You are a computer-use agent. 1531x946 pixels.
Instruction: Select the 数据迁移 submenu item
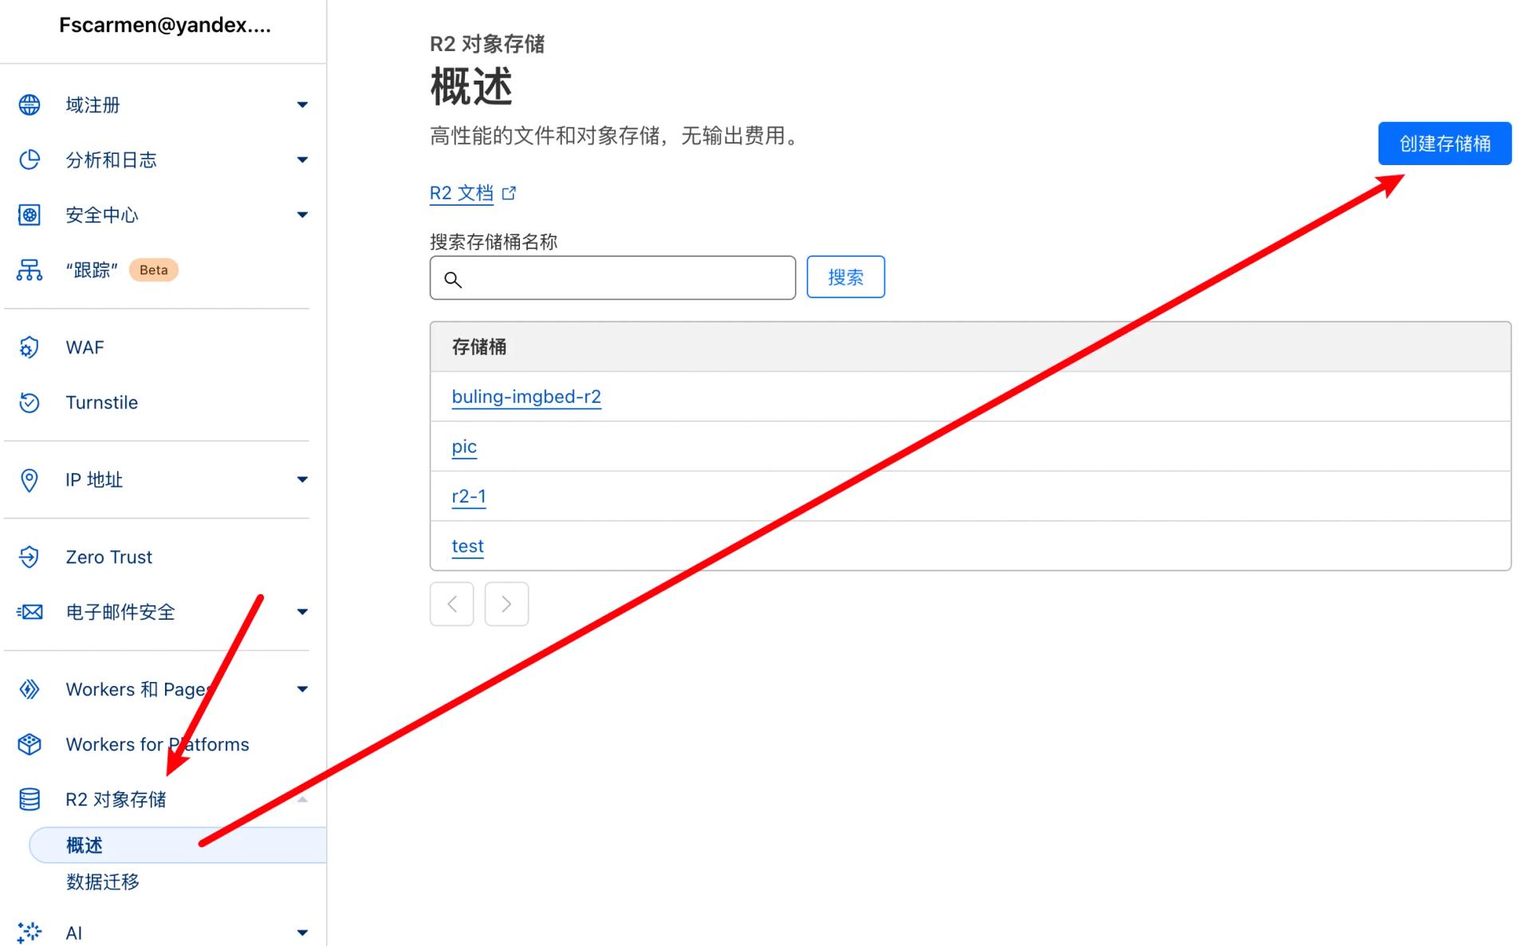pyautogui.click(x=103, y=881)
